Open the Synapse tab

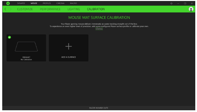coord(21,3)
